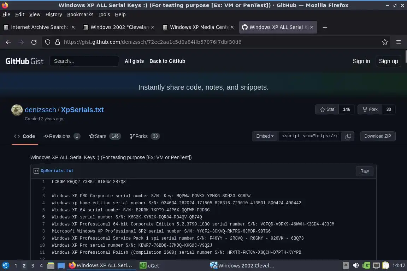Open the network monitor tray icon

pyautogui.click(x=376, y=266)
